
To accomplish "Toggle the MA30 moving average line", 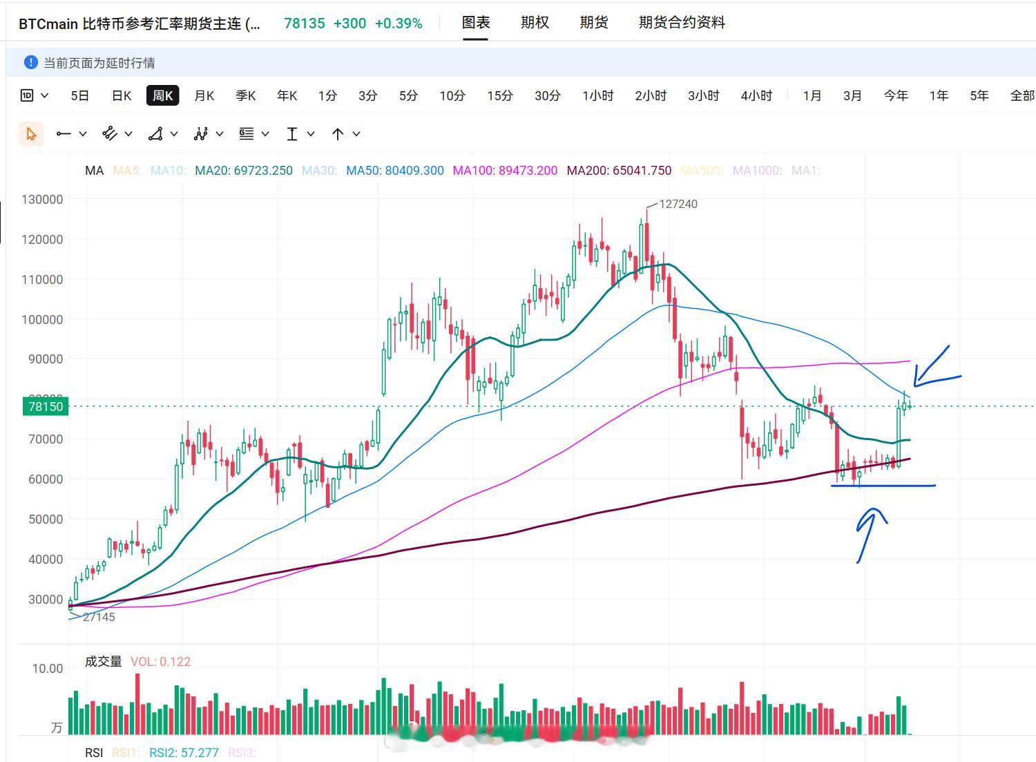I will (x=318, y=171).
